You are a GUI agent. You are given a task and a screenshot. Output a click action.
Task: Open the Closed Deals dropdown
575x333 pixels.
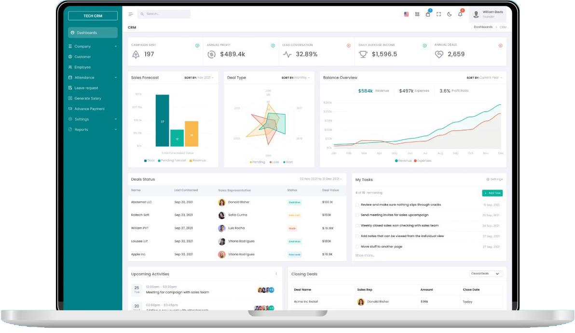[486, 274]
